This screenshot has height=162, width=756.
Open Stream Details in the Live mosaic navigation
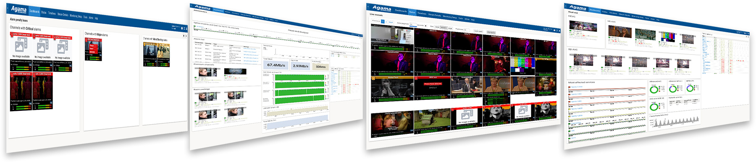(x=435, y=15)
